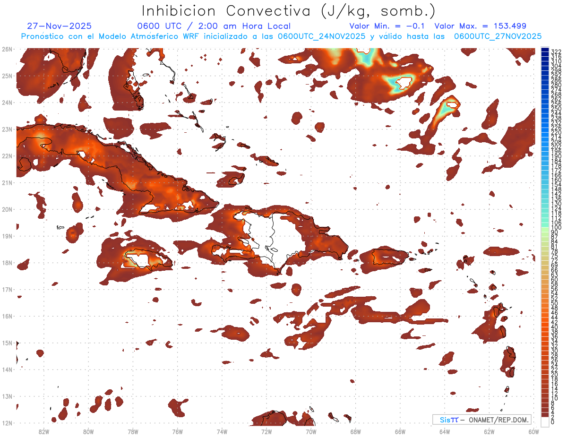The width and height of the screenshot is (567, 438).
Task: Click the '18N' latitude label
Action: (7, 263)
